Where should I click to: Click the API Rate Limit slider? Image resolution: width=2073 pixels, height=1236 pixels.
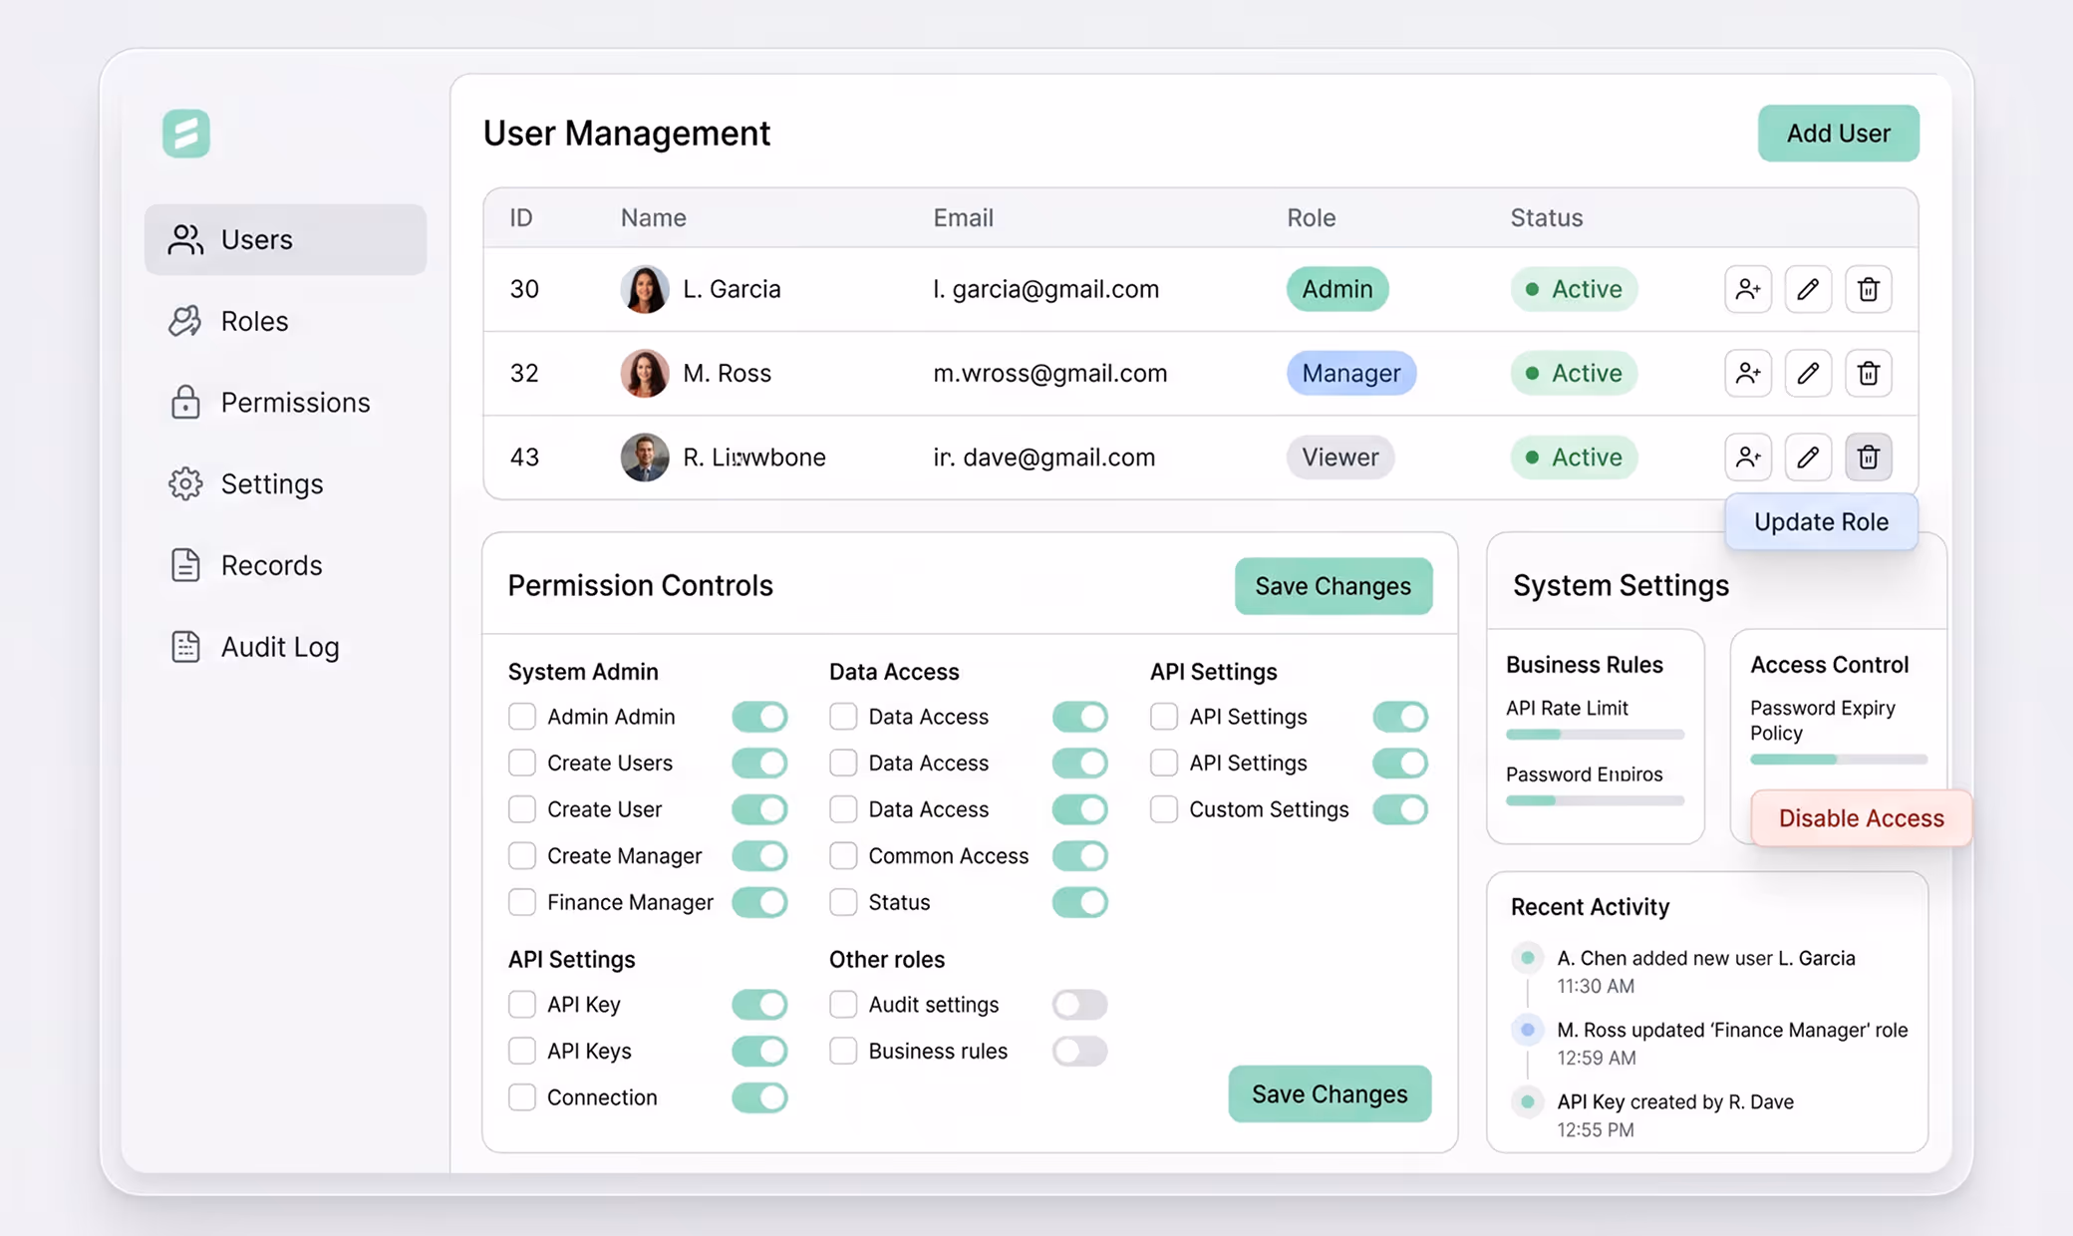[1595, 735]
